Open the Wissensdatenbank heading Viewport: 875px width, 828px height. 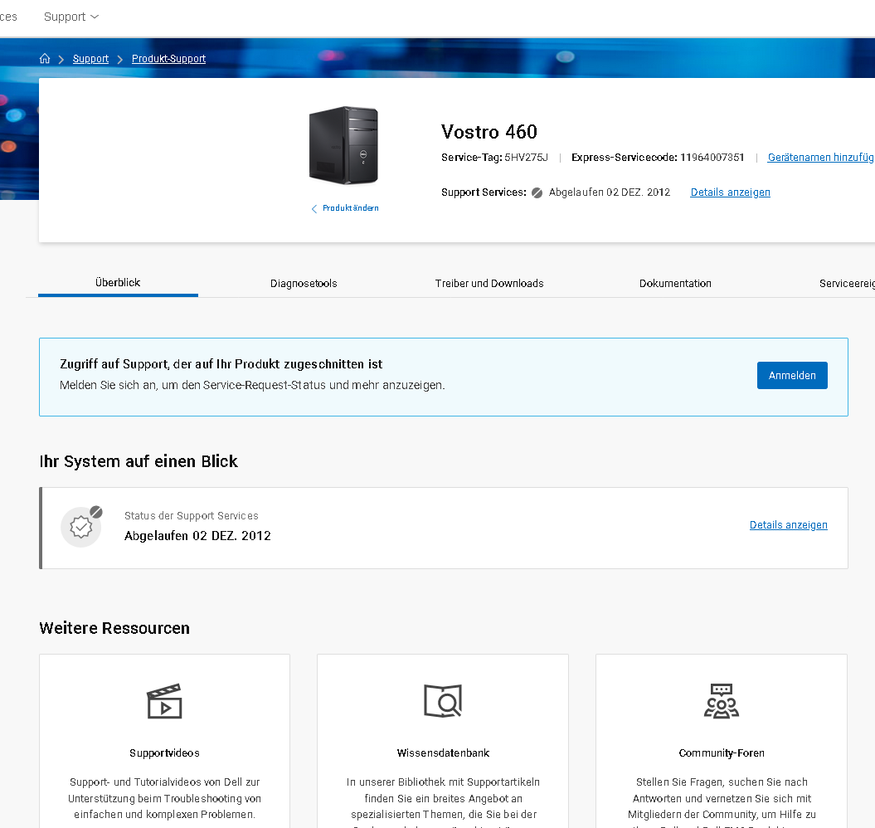pyautogui.click(x=443, y=753)
